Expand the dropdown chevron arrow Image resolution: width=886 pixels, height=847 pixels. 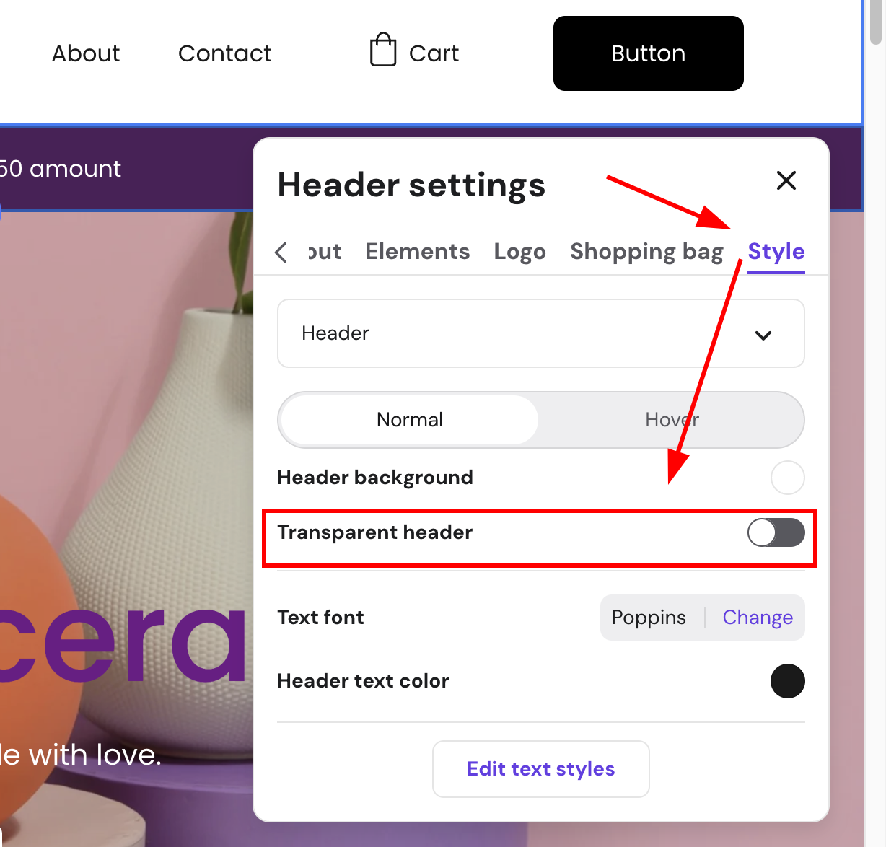coord(763,335)
